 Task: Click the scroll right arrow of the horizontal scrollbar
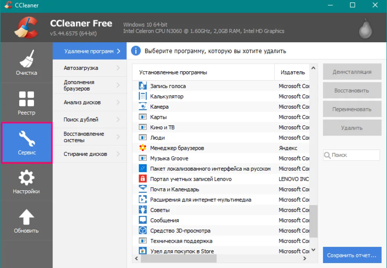(x=305, y=259)
